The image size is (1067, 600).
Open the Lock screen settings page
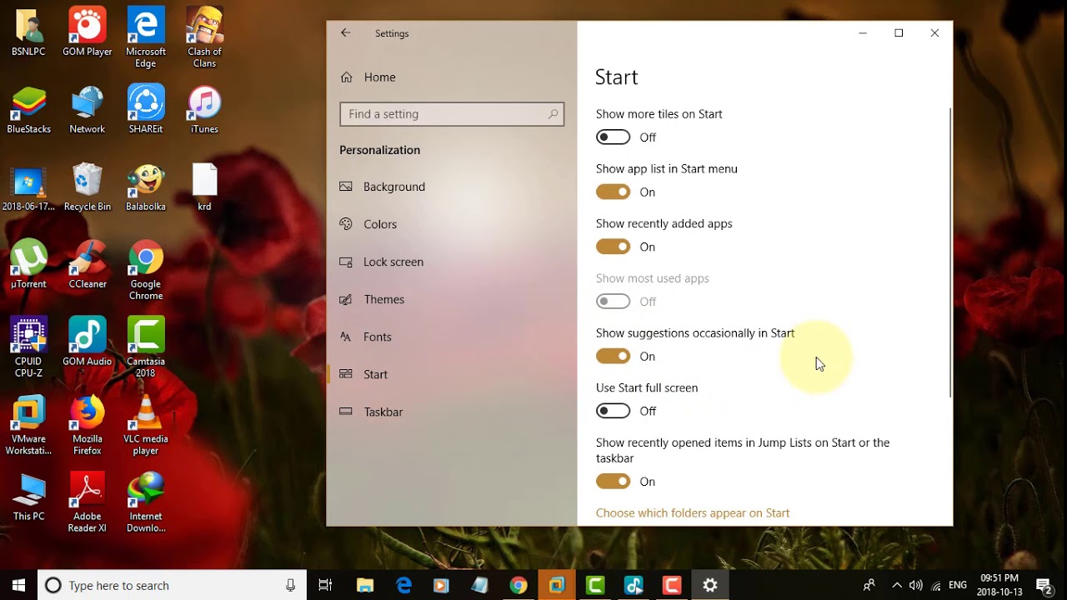pyautogui.click(x=451, y=262)
